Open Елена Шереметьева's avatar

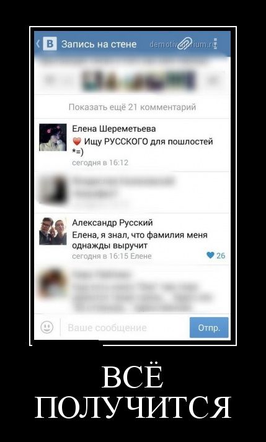point(53,137)
